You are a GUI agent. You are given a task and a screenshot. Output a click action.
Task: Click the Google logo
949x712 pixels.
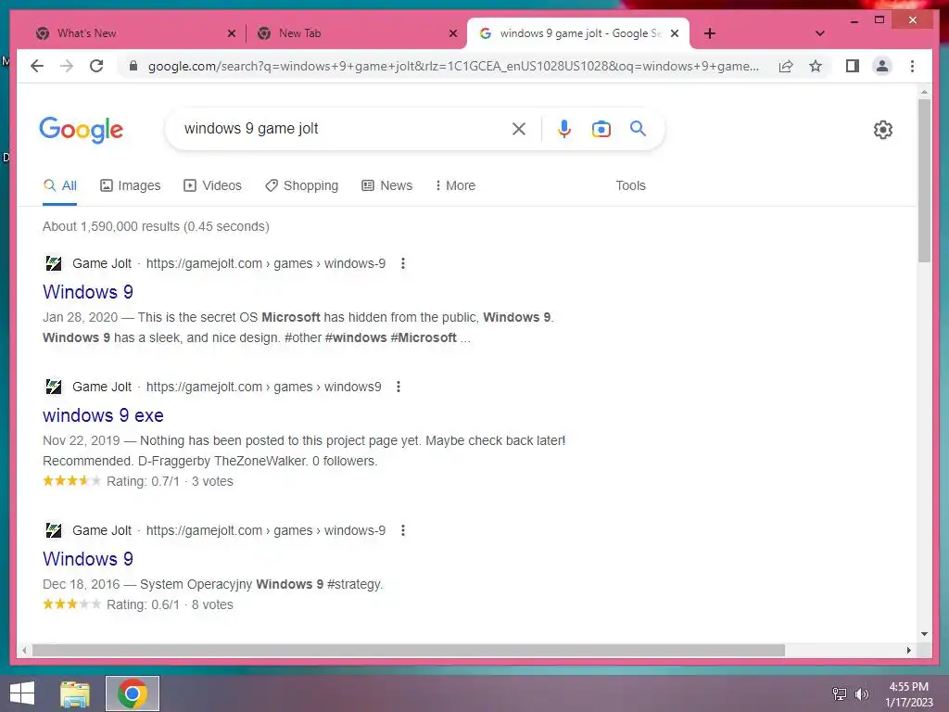point(82,130)
